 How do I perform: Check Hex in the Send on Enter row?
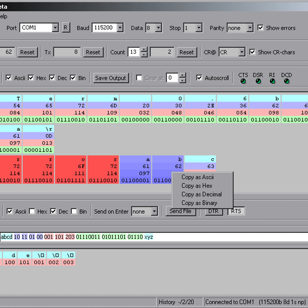(32, 211)
